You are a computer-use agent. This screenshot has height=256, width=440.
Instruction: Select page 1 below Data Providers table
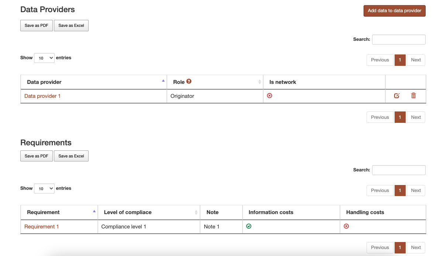(400, 117)
